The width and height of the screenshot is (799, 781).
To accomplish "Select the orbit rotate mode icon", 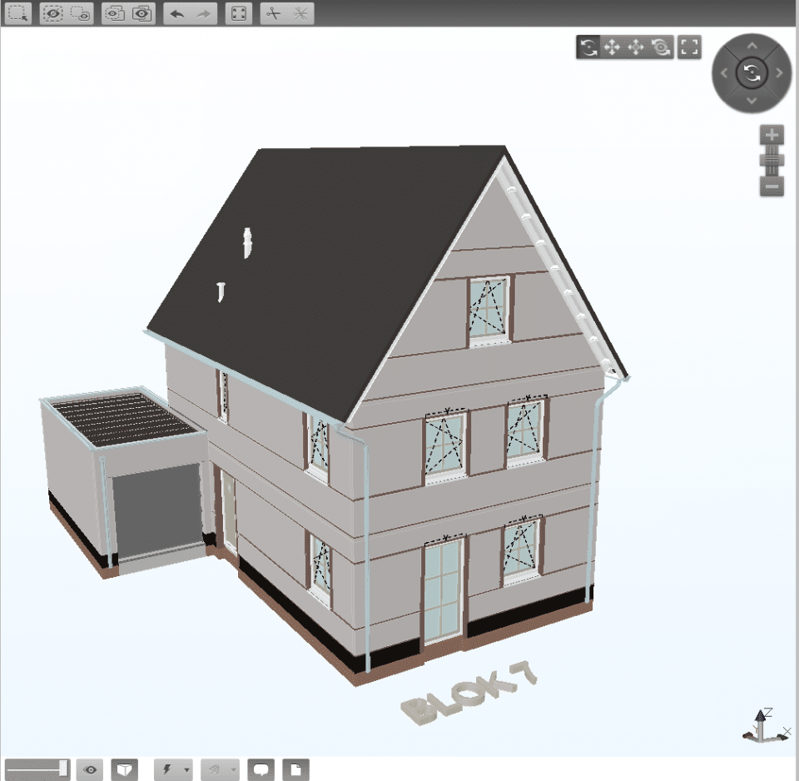I will (x=588, y=47).
